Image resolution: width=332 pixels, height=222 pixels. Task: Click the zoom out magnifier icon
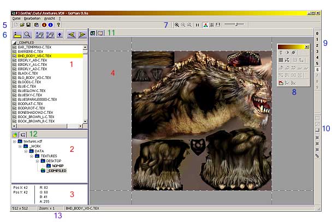pos(183,25)
